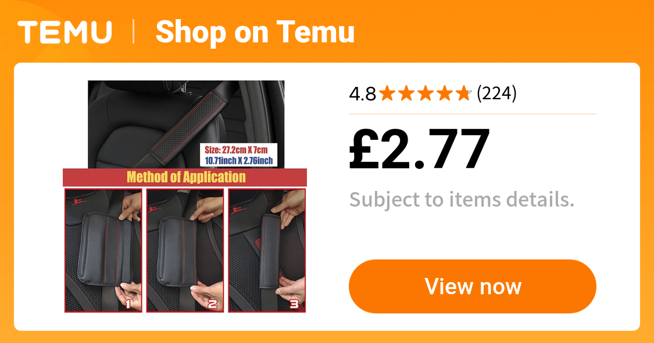
Task: Click the step 2 application image
Action: (x=185, y=250)
